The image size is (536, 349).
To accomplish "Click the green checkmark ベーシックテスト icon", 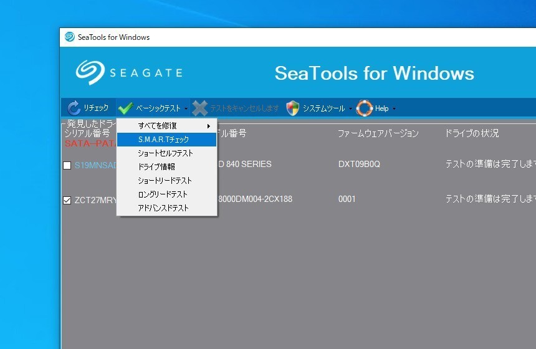I will [x=125, y=108].
